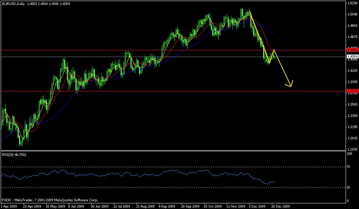
Task: Click the 3 Dec 2009 date label
Action: pos(257,206)
